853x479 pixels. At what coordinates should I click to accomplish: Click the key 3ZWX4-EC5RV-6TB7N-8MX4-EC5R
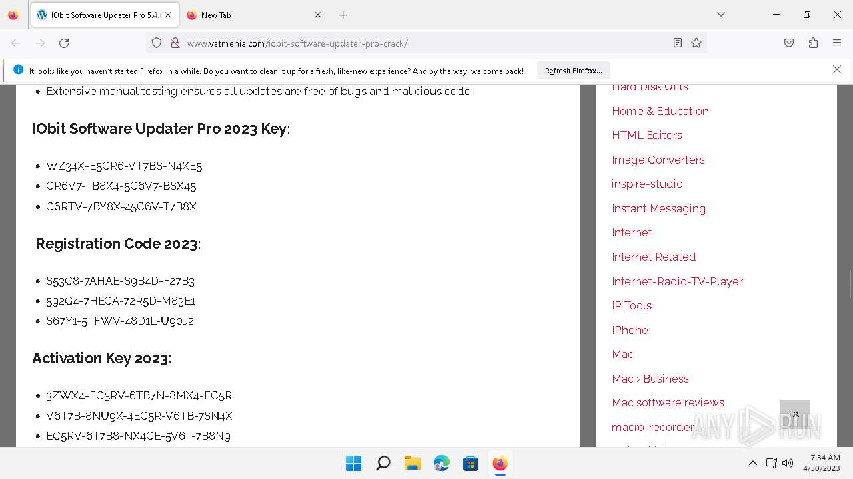139,395
